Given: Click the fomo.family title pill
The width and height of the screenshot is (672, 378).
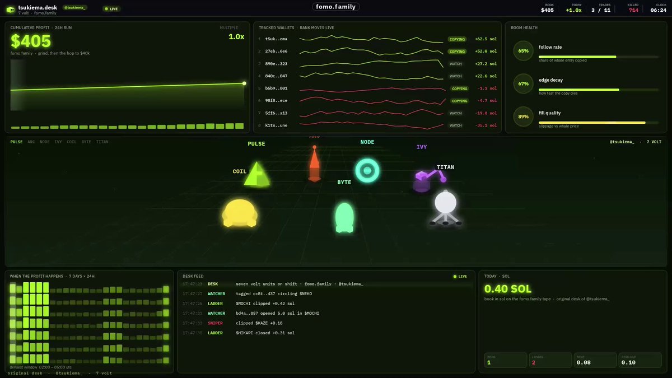Looking at the screenshot, I should point(336,7).
